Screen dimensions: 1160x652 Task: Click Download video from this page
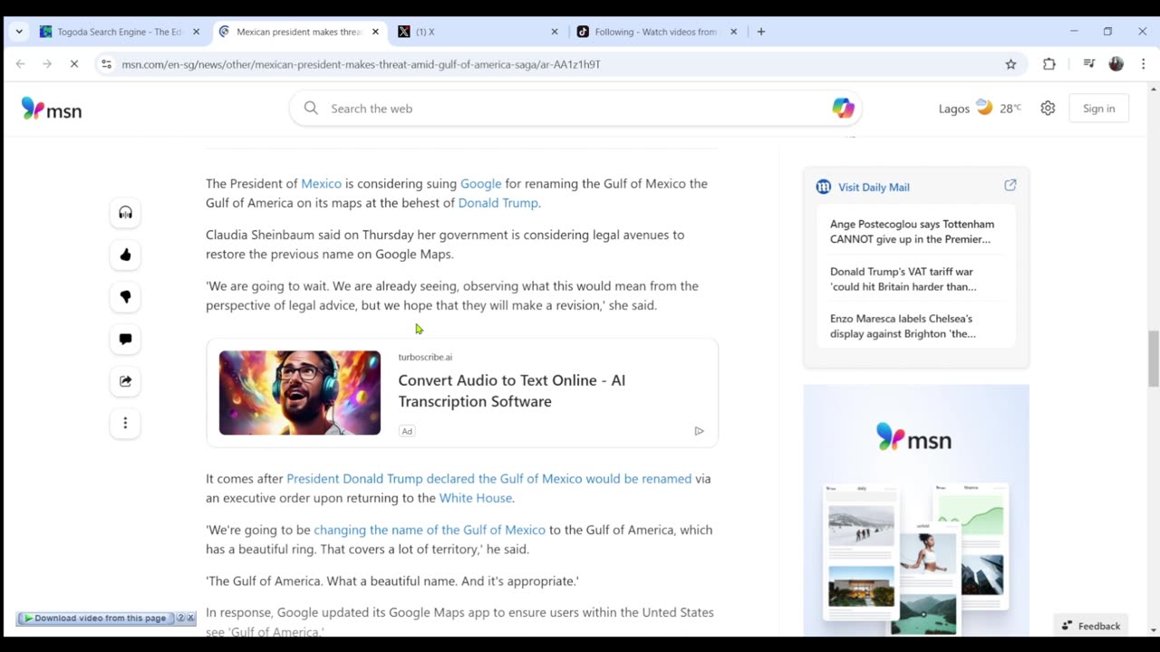coord(95,618)
